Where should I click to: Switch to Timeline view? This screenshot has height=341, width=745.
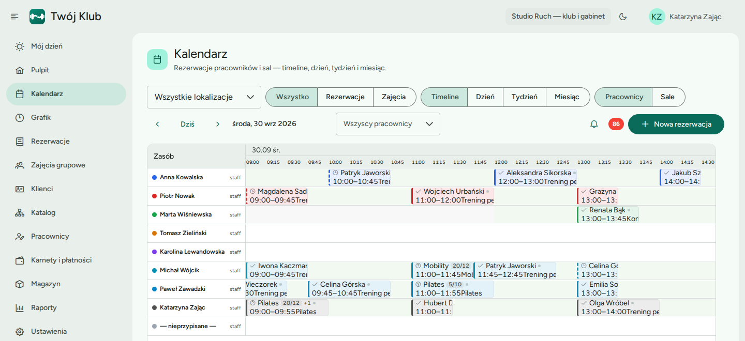coord(444,97)
